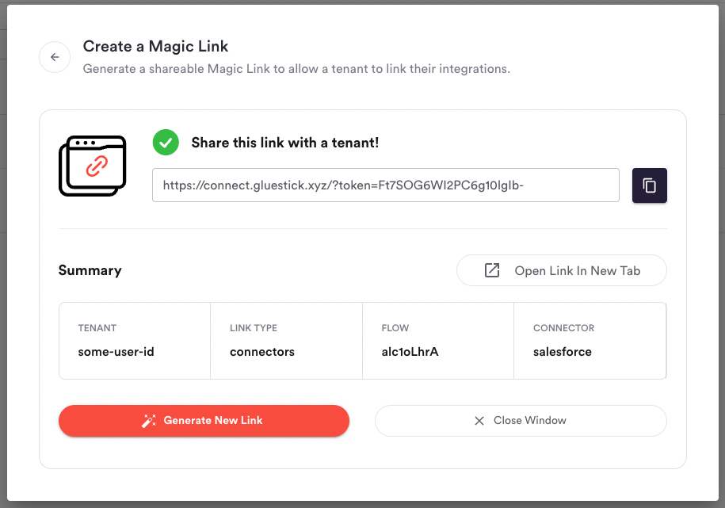The height and width of the screenshot is (508, 725).
Task: Select the Connector cell showing salesforce
Action: [590, 341]
